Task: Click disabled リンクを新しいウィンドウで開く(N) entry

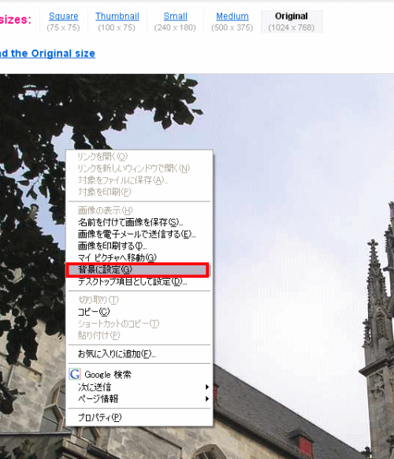Action: (139, 168)
